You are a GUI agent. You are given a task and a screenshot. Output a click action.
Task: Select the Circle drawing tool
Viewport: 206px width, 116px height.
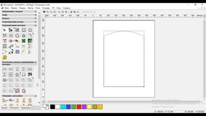30,30
